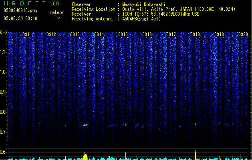
Task: Click the 0917 time marker
Action: coord(171,34)
